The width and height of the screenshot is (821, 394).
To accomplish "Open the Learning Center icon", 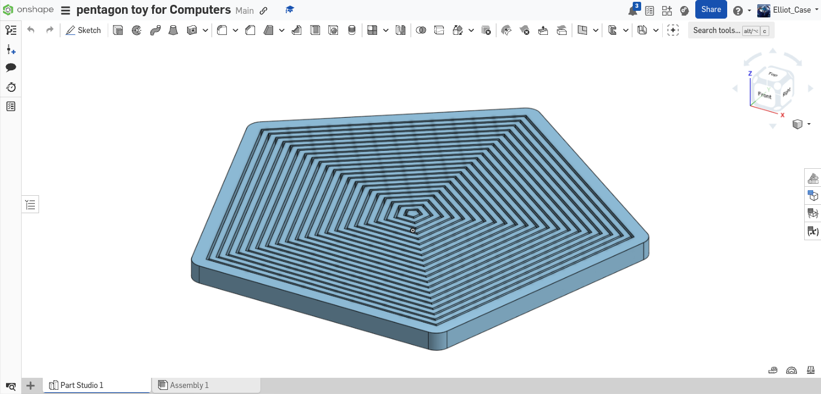I will (x=684, y=10).
